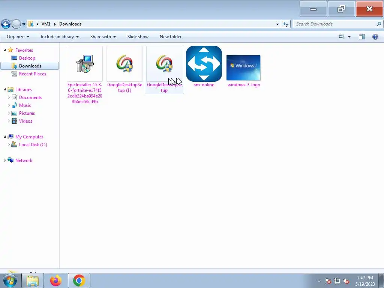Collapse the My Computer group
Viewport: 384px width, 288px height.
[x=5, y=136]
